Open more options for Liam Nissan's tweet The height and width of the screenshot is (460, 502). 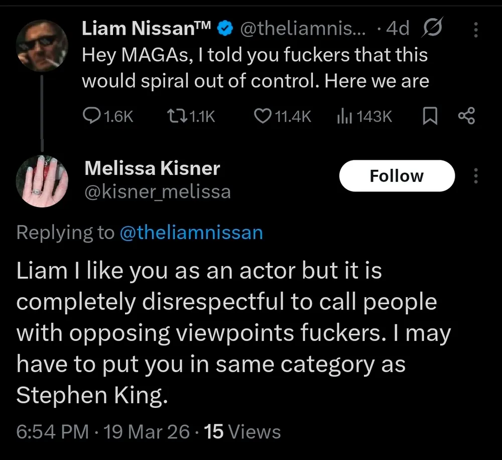click(476, 30)
